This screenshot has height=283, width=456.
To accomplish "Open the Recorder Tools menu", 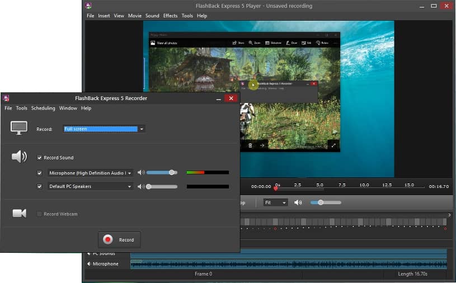I will tap(21, 108).
